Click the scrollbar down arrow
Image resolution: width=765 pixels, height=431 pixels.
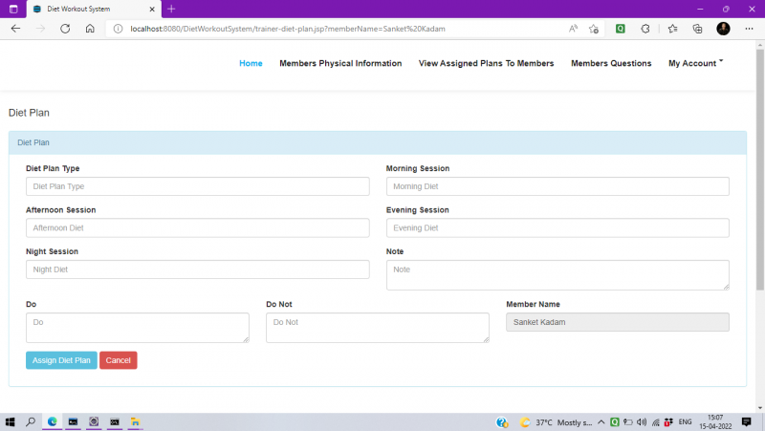pyautogui.click(x=760, y=408)
